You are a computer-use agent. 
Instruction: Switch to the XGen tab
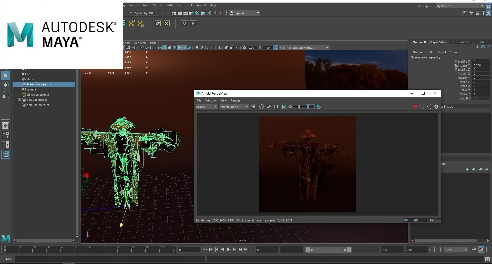click(x=483, y=42)
